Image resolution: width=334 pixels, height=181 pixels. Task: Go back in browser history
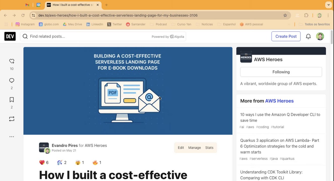point(6,15)
